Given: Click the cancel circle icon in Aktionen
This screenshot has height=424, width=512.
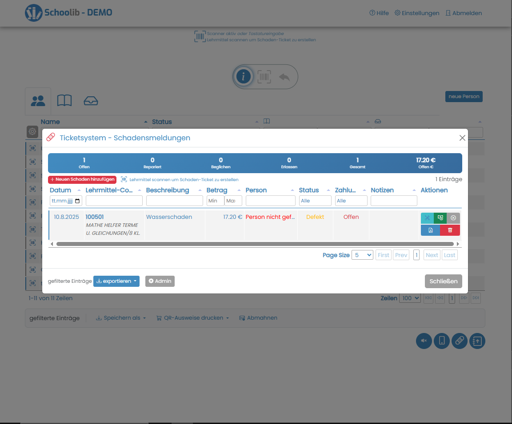Looking at the screenshot, I should (x=453, y=218).
